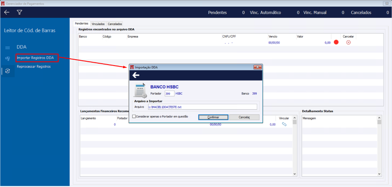
Task: Confirm the DDA import
Action: 213,117
